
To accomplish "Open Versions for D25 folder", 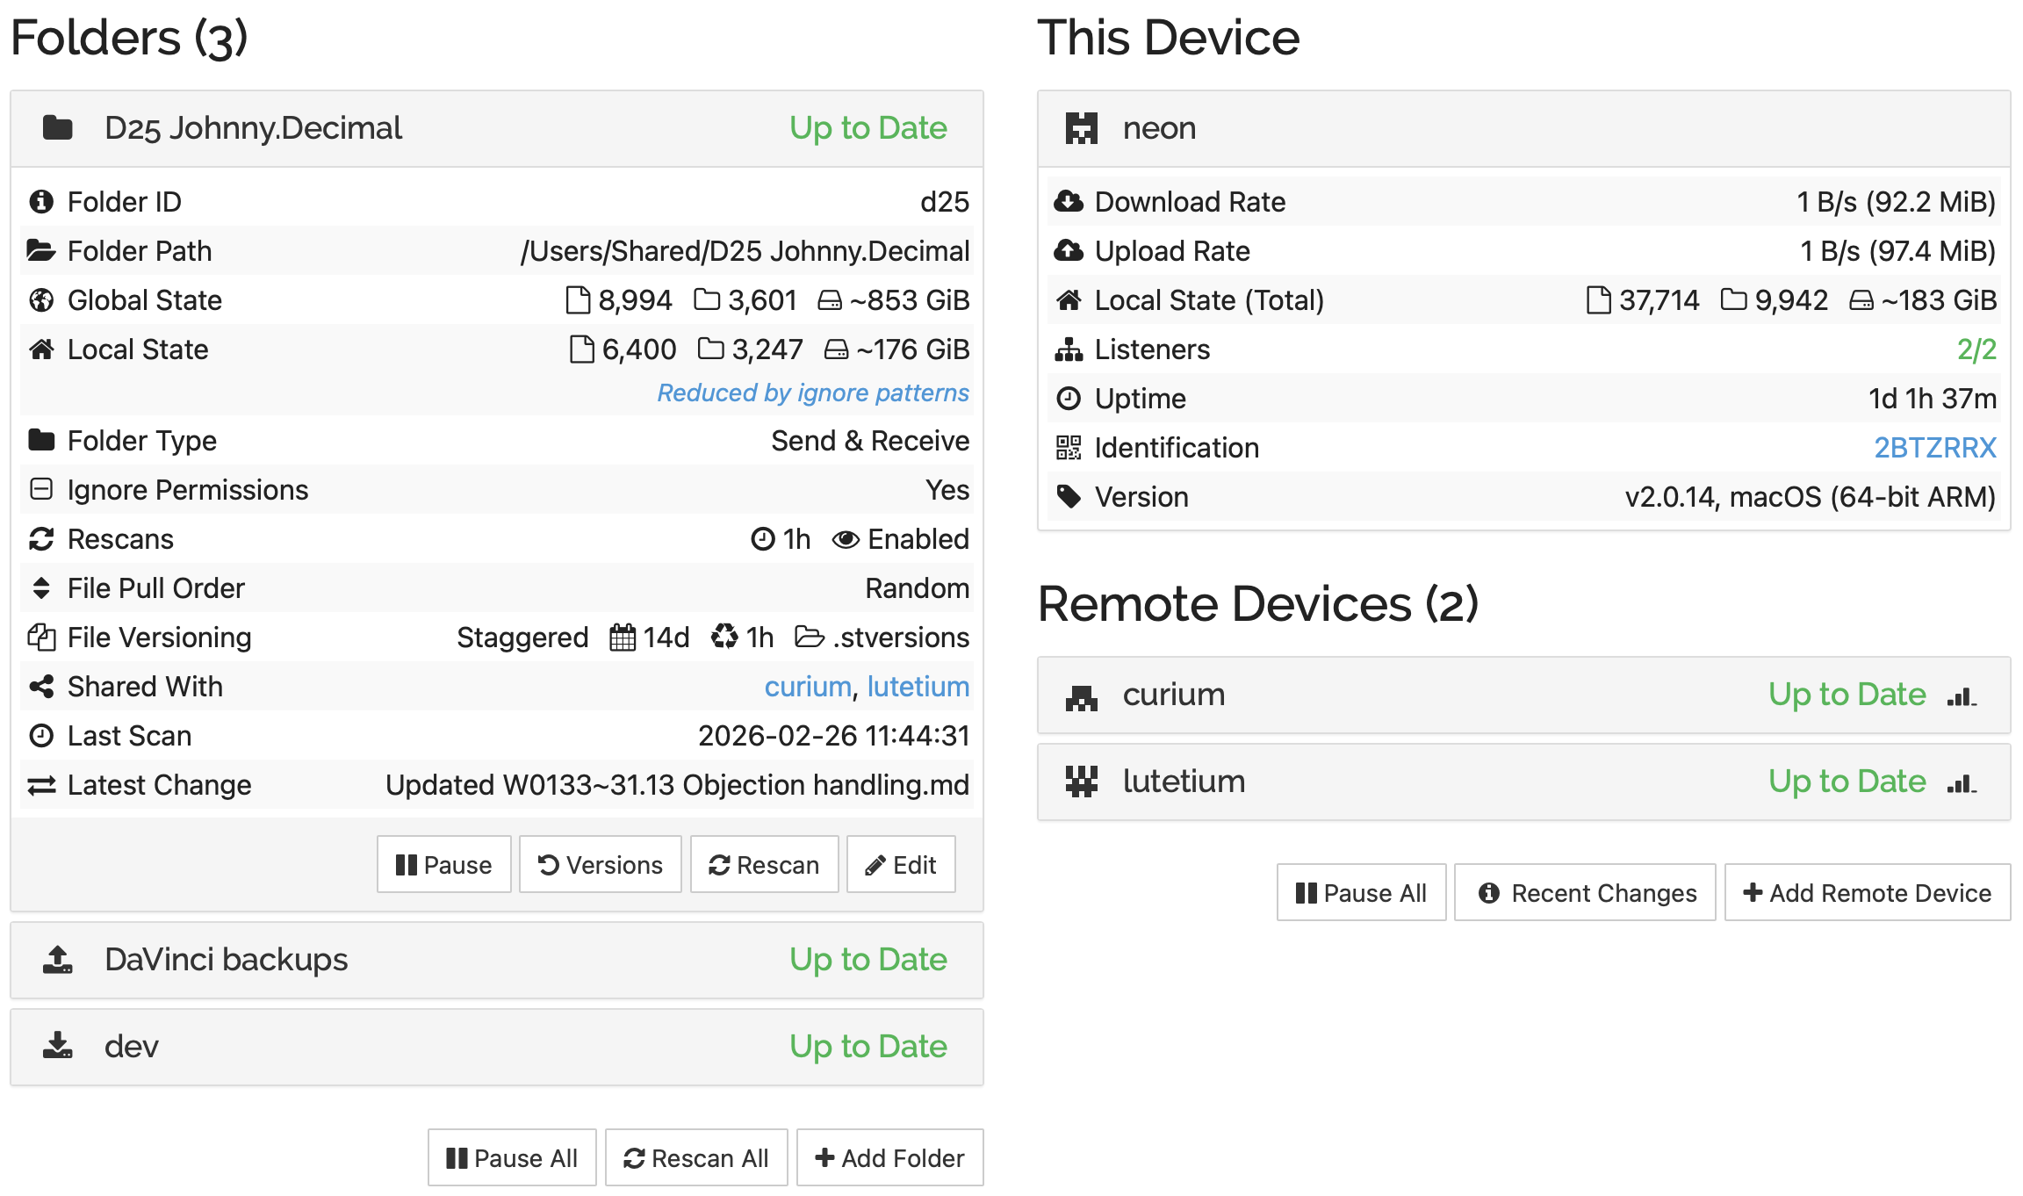I will tap(600, 865).
